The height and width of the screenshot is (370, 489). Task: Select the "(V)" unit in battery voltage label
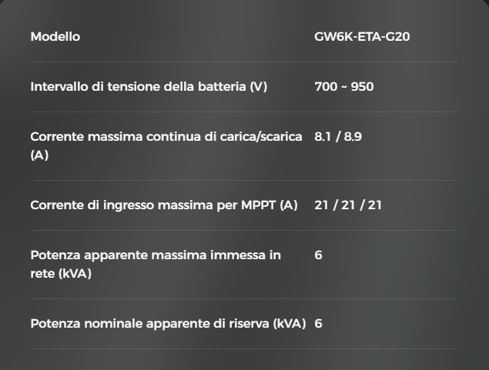point(259,87)
